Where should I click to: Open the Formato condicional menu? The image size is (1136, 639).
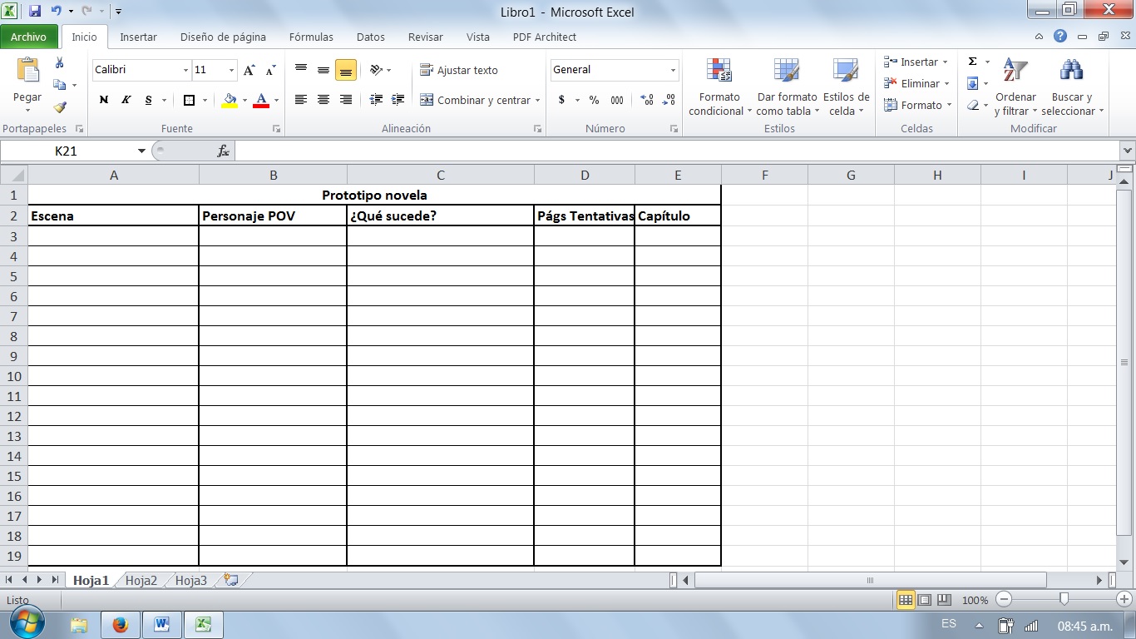[x=719, y=87]
